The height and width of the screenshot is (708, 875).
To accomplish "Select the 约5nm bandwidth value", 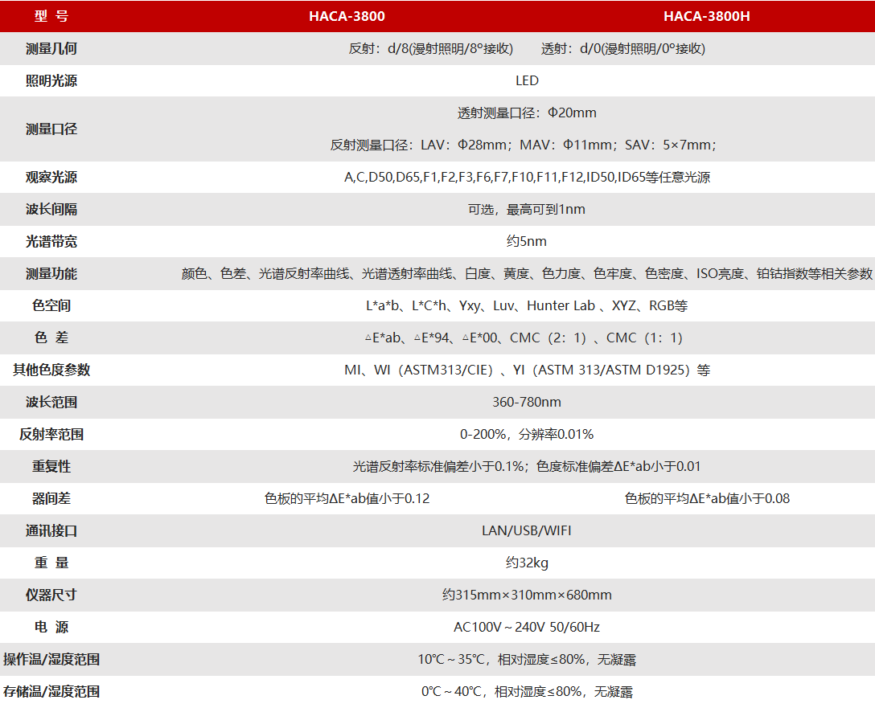I will pyautogui.click(x=527, y=241).
